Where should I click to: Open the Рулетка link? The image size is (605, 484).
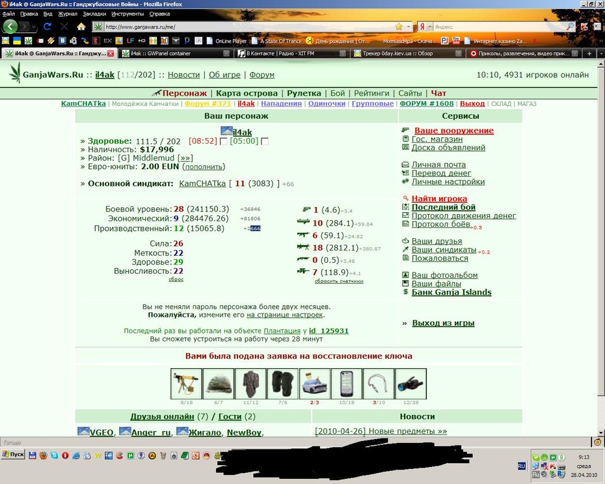(304, 93)
